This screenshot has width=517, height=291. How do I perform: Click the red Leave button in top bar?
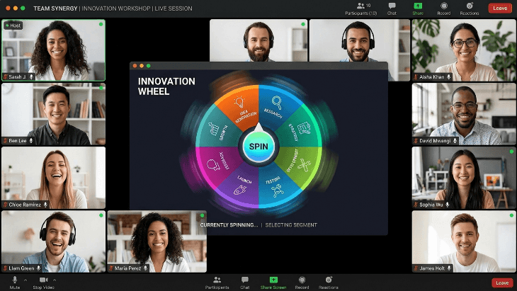point(500,8)
